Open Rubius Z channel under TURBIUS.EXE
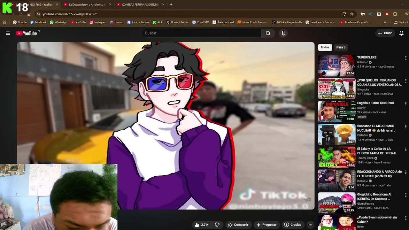The height and width of the screenshot is (230, 409). [x=362, y=62]
